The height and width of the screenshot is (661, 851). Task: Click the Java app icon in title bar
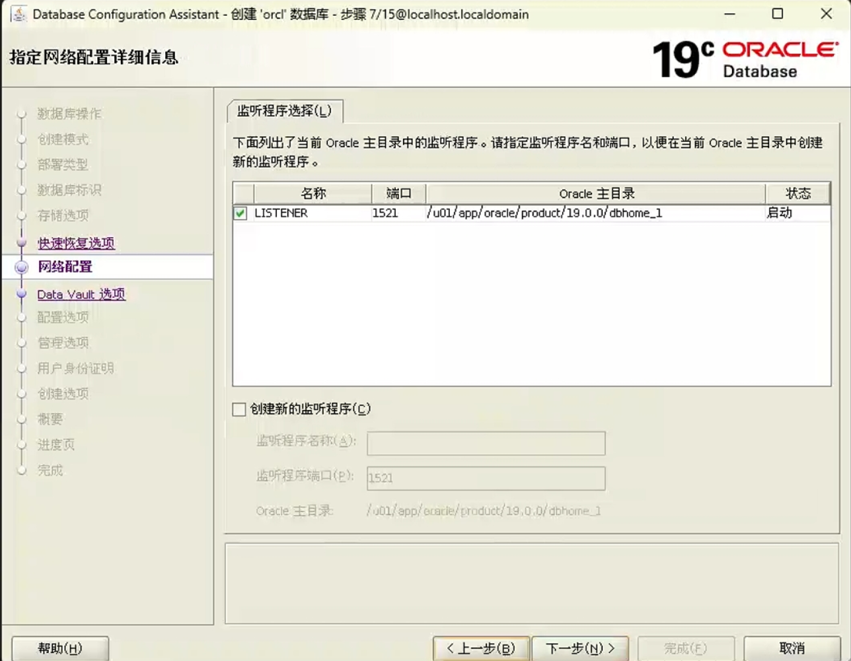click(18, 14)
